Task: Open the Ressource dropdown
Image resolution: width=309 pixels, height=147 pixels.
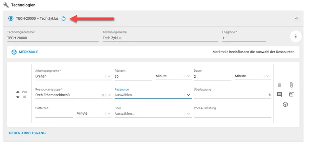Action: pos(153,95)
